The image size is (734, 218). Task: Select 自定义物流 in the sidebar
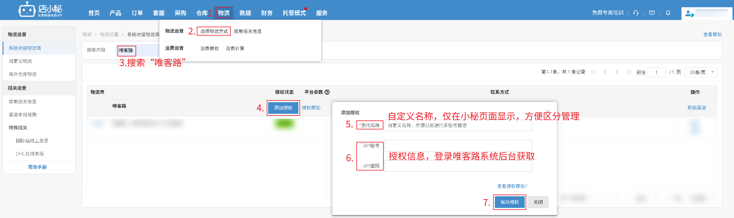[20, 61]
